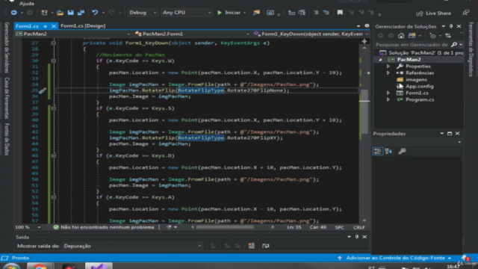Select Form1.cs in Solution Explorer
Screen dimensions: 478x269
[417, 93]
